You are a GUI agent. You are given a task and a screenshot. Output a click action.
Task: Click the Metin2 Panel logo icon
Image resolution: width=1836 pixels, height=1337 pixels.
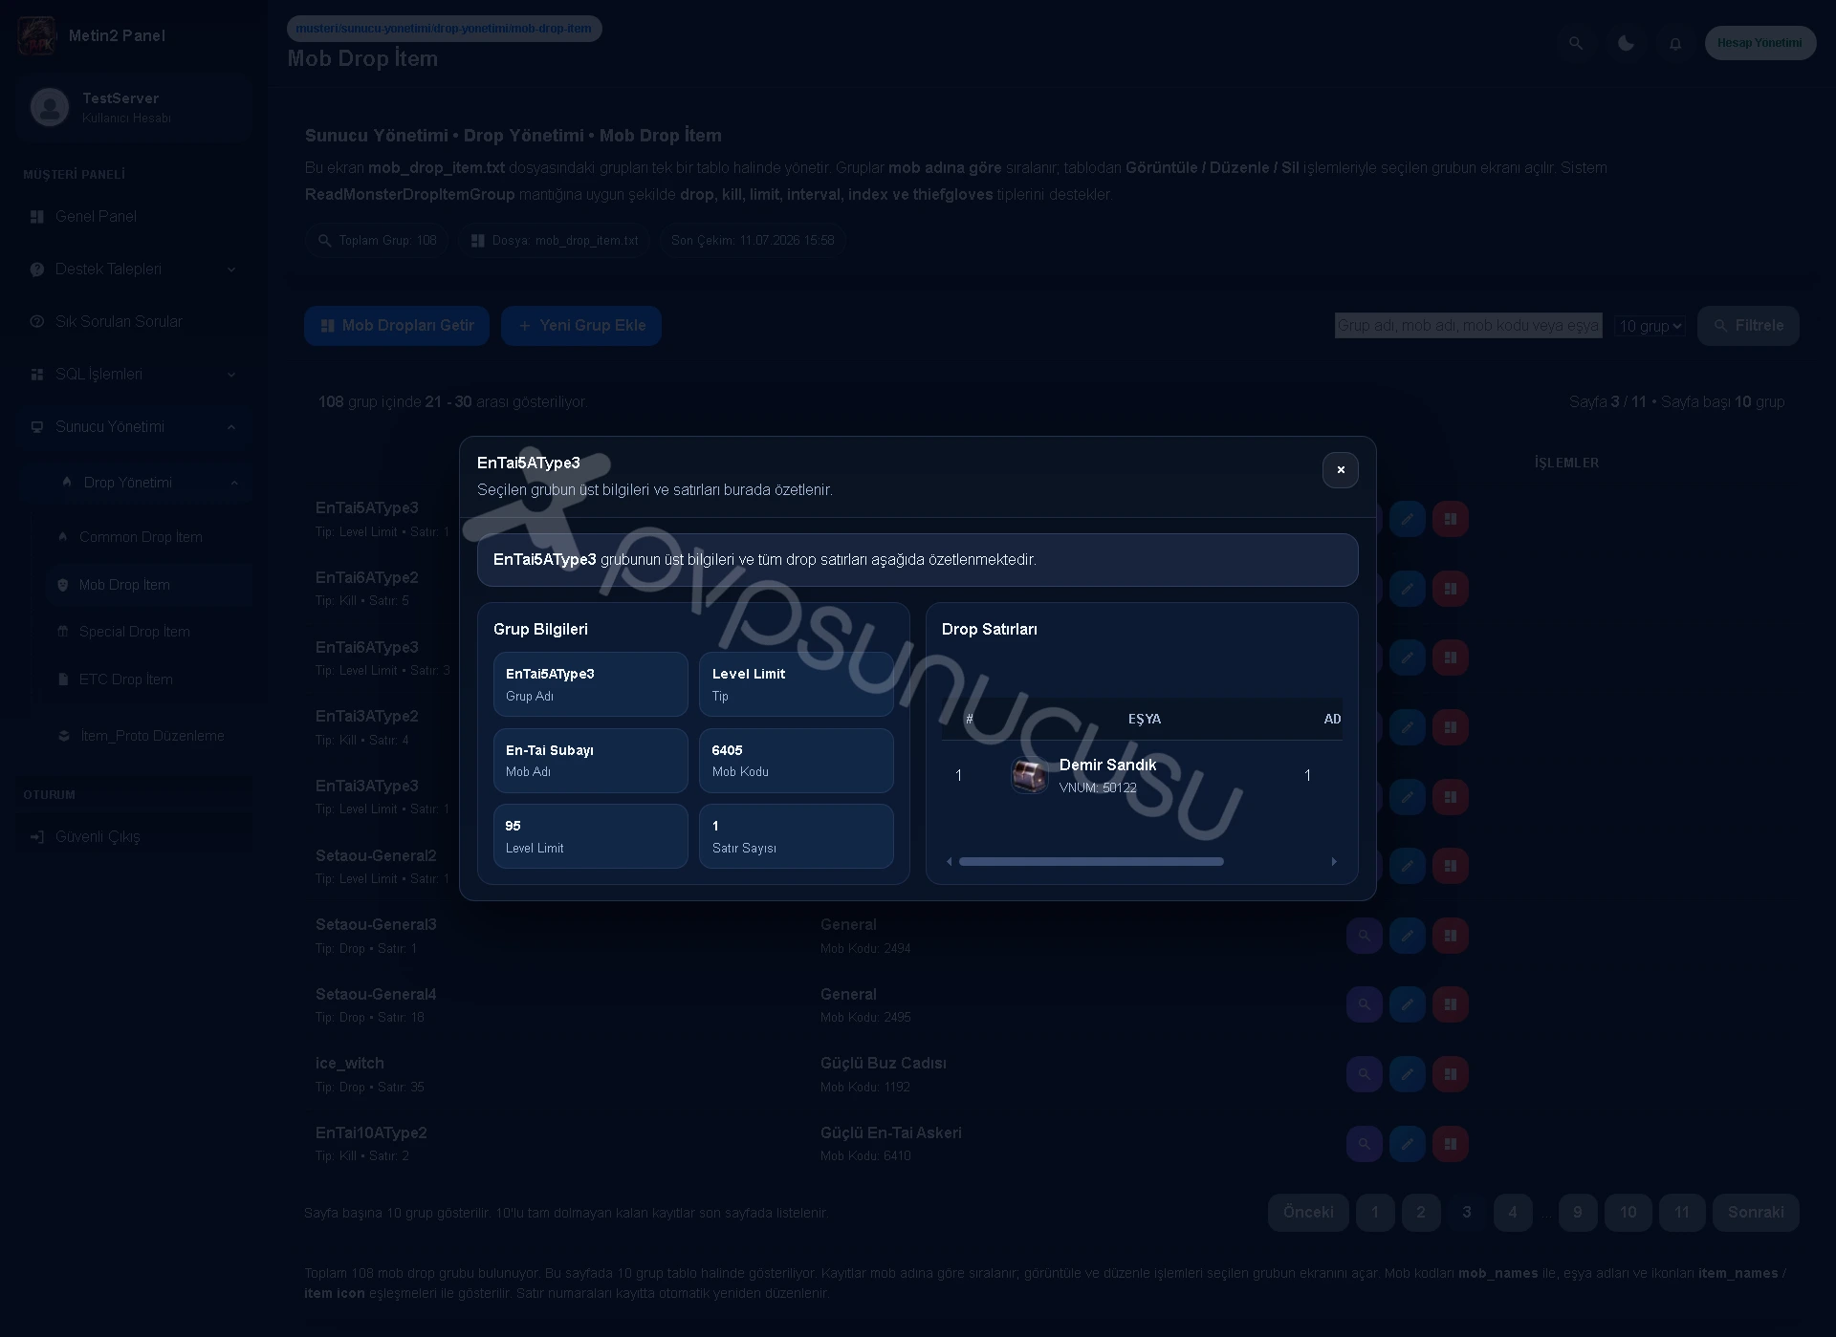point(37,35)
